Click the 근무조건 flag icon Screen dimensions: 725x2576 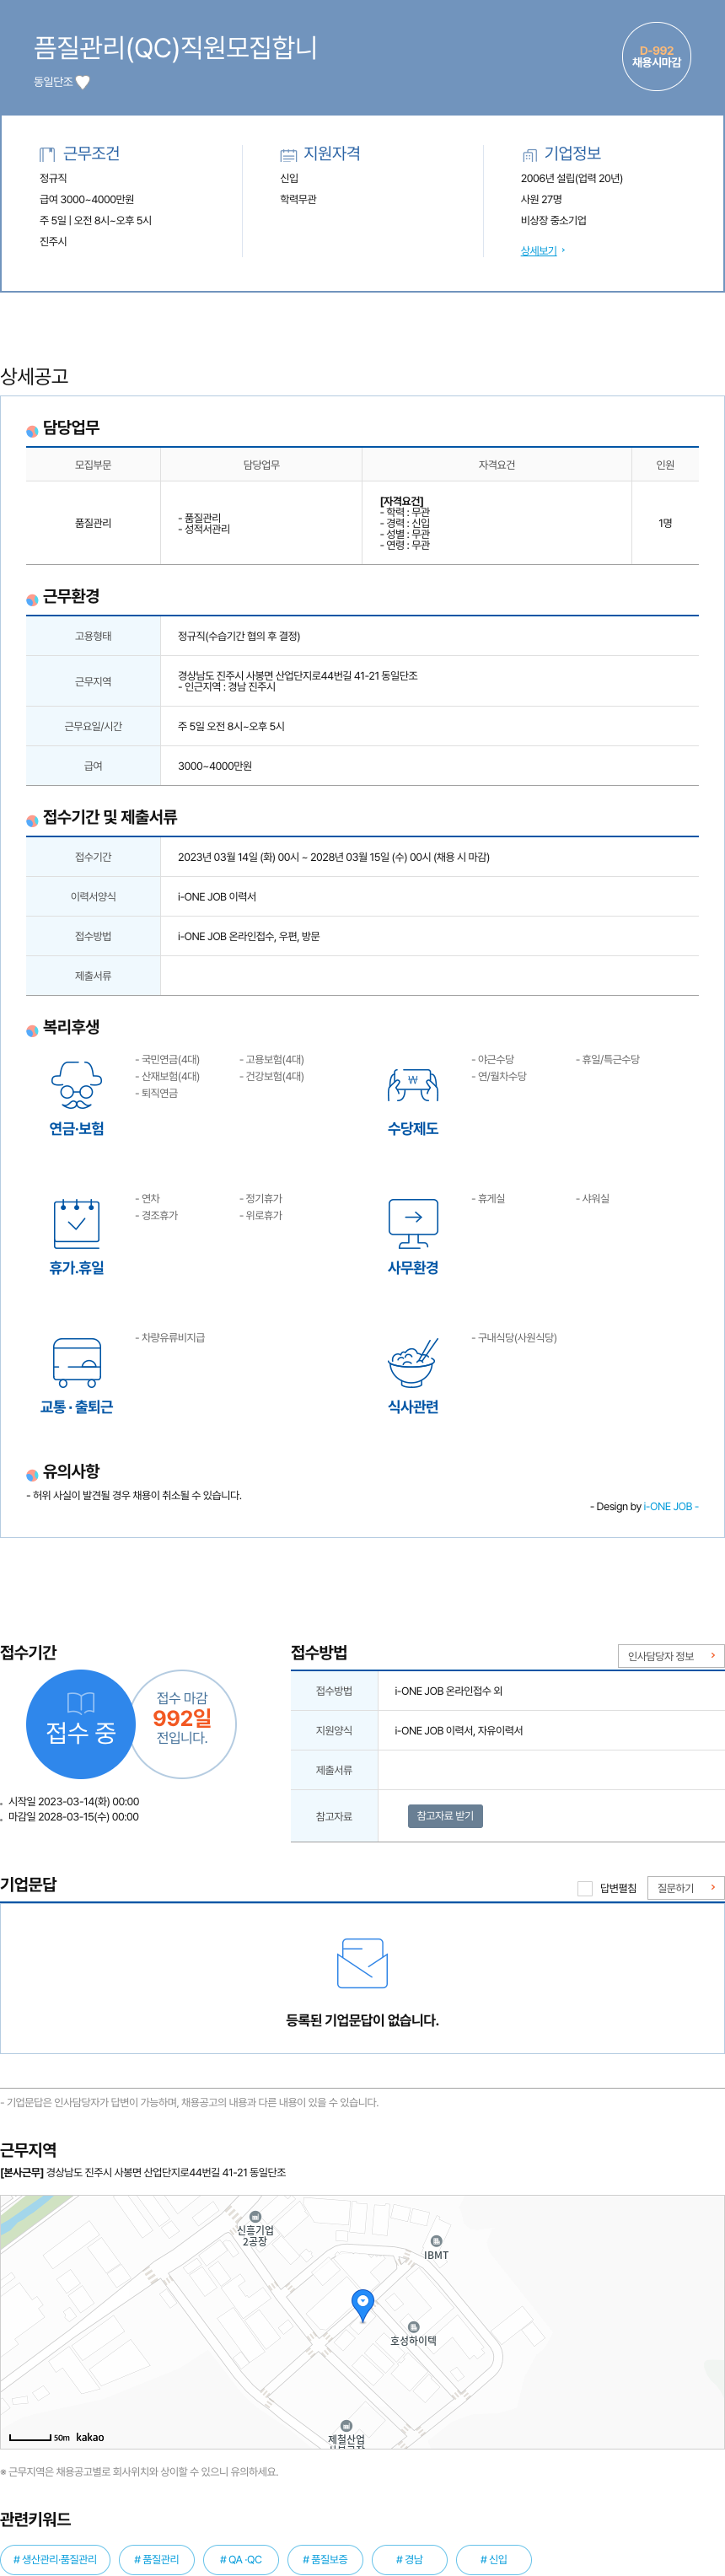coord(47,154)
